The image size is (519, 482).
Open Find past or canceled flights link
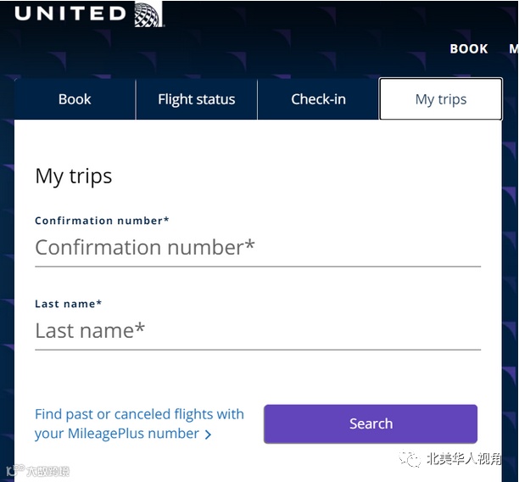(139, 414)
